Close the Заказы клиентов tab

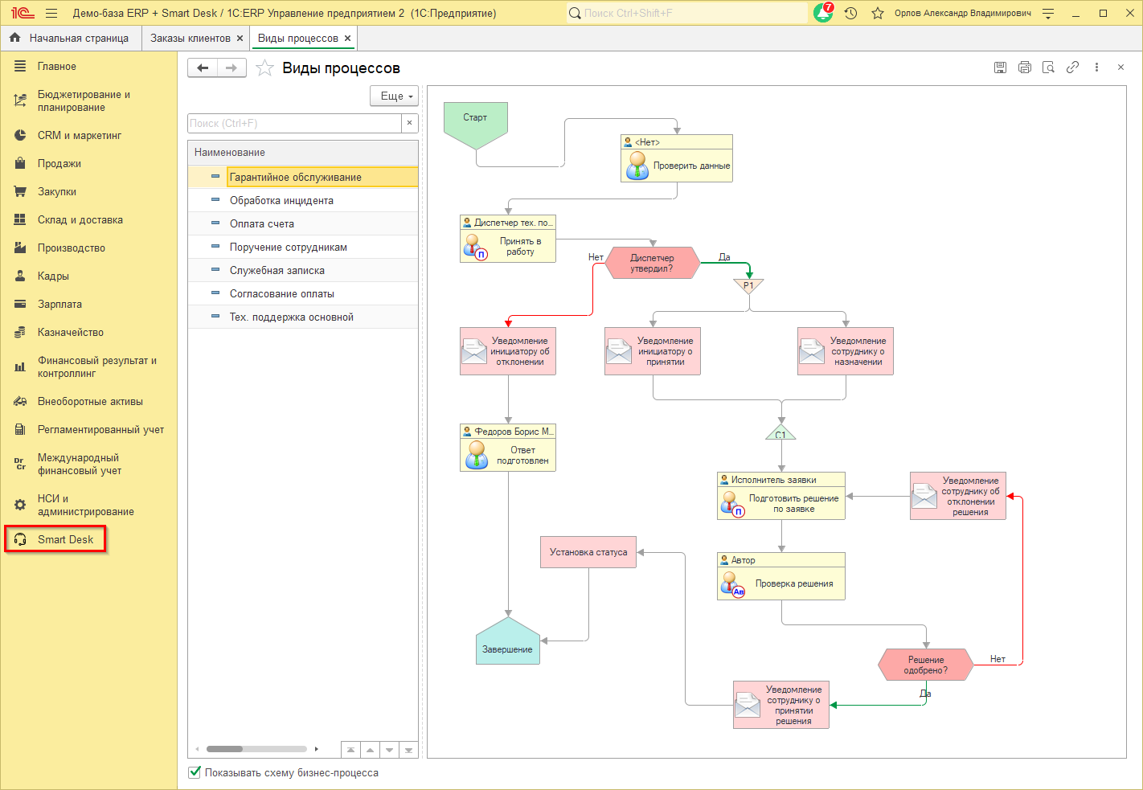(x=240, y=38)
